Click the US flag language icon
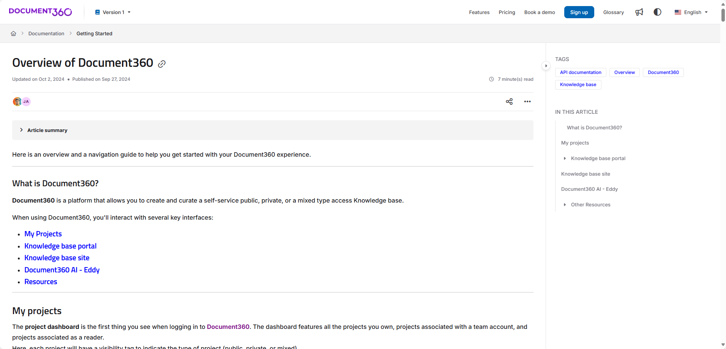The height and width of the screenshot is (349, 726). point(678,12)
